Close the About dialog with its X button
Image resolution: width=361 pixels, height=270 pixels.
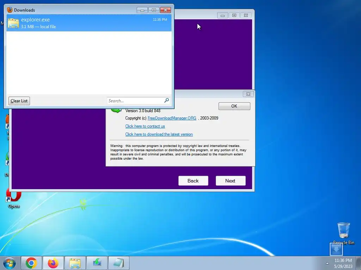coord(248,94)
